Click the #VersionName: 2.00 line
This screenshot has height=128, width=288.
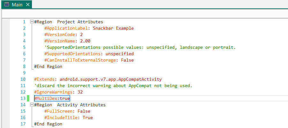tap(67, 41)
